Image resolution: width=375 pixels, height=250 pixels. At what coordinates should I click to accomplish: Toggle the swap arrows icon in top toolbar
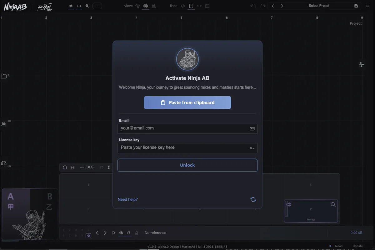tap(71, 6)
